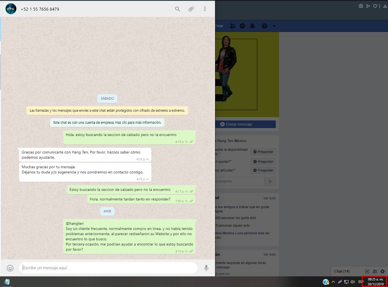Expand the Facebook account dropdown arrow

coord(274,26)
